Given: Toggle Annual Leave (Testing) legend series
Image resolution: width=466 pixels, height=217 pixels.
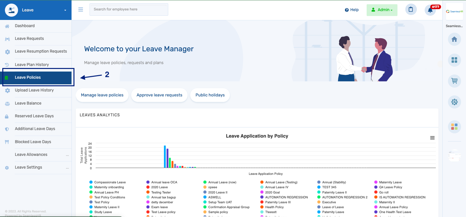Looking at the screenshot, I should pos(278,182).
